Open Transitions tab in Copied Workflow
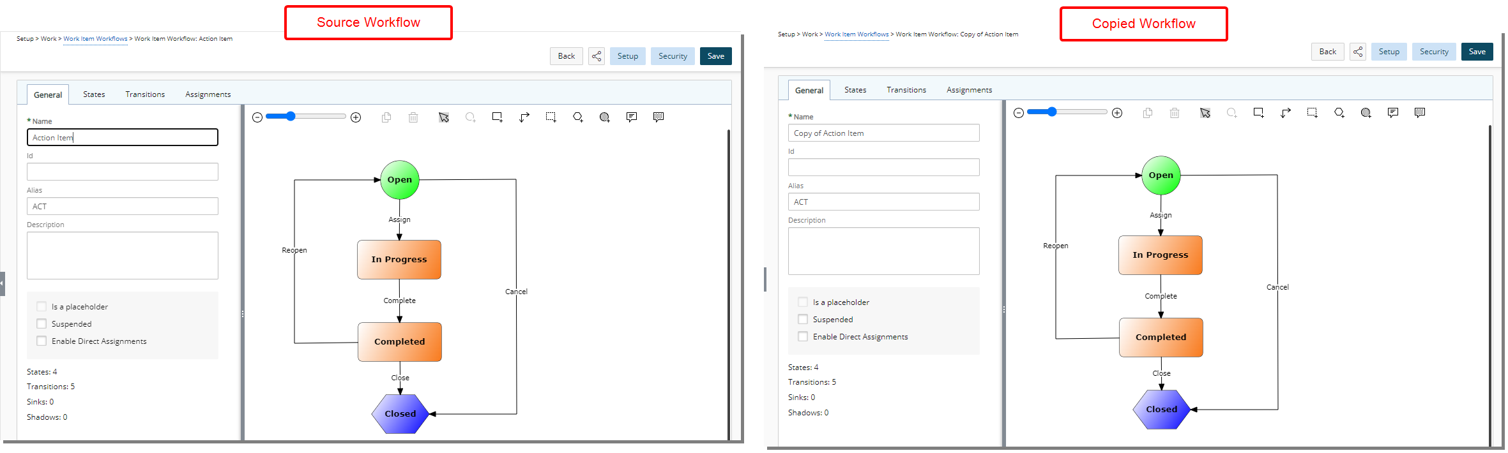 tap(906, 90)
